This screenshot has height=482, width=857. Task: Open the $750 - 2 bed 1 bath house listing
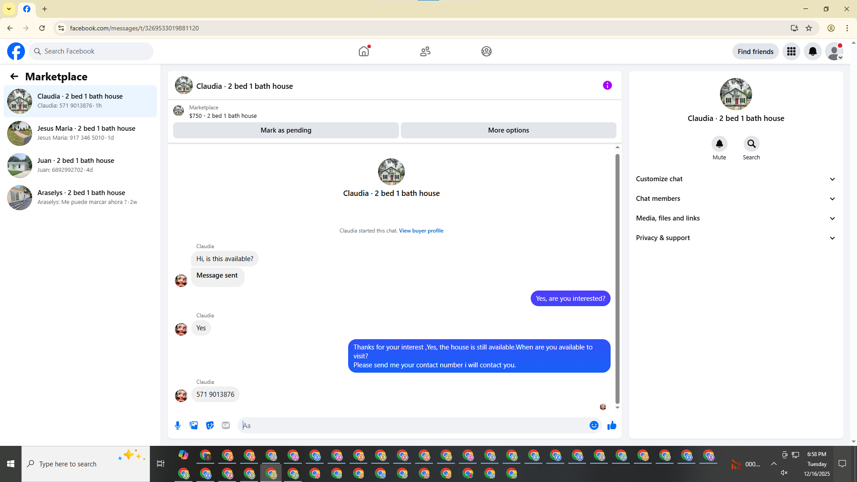[223, 116]
